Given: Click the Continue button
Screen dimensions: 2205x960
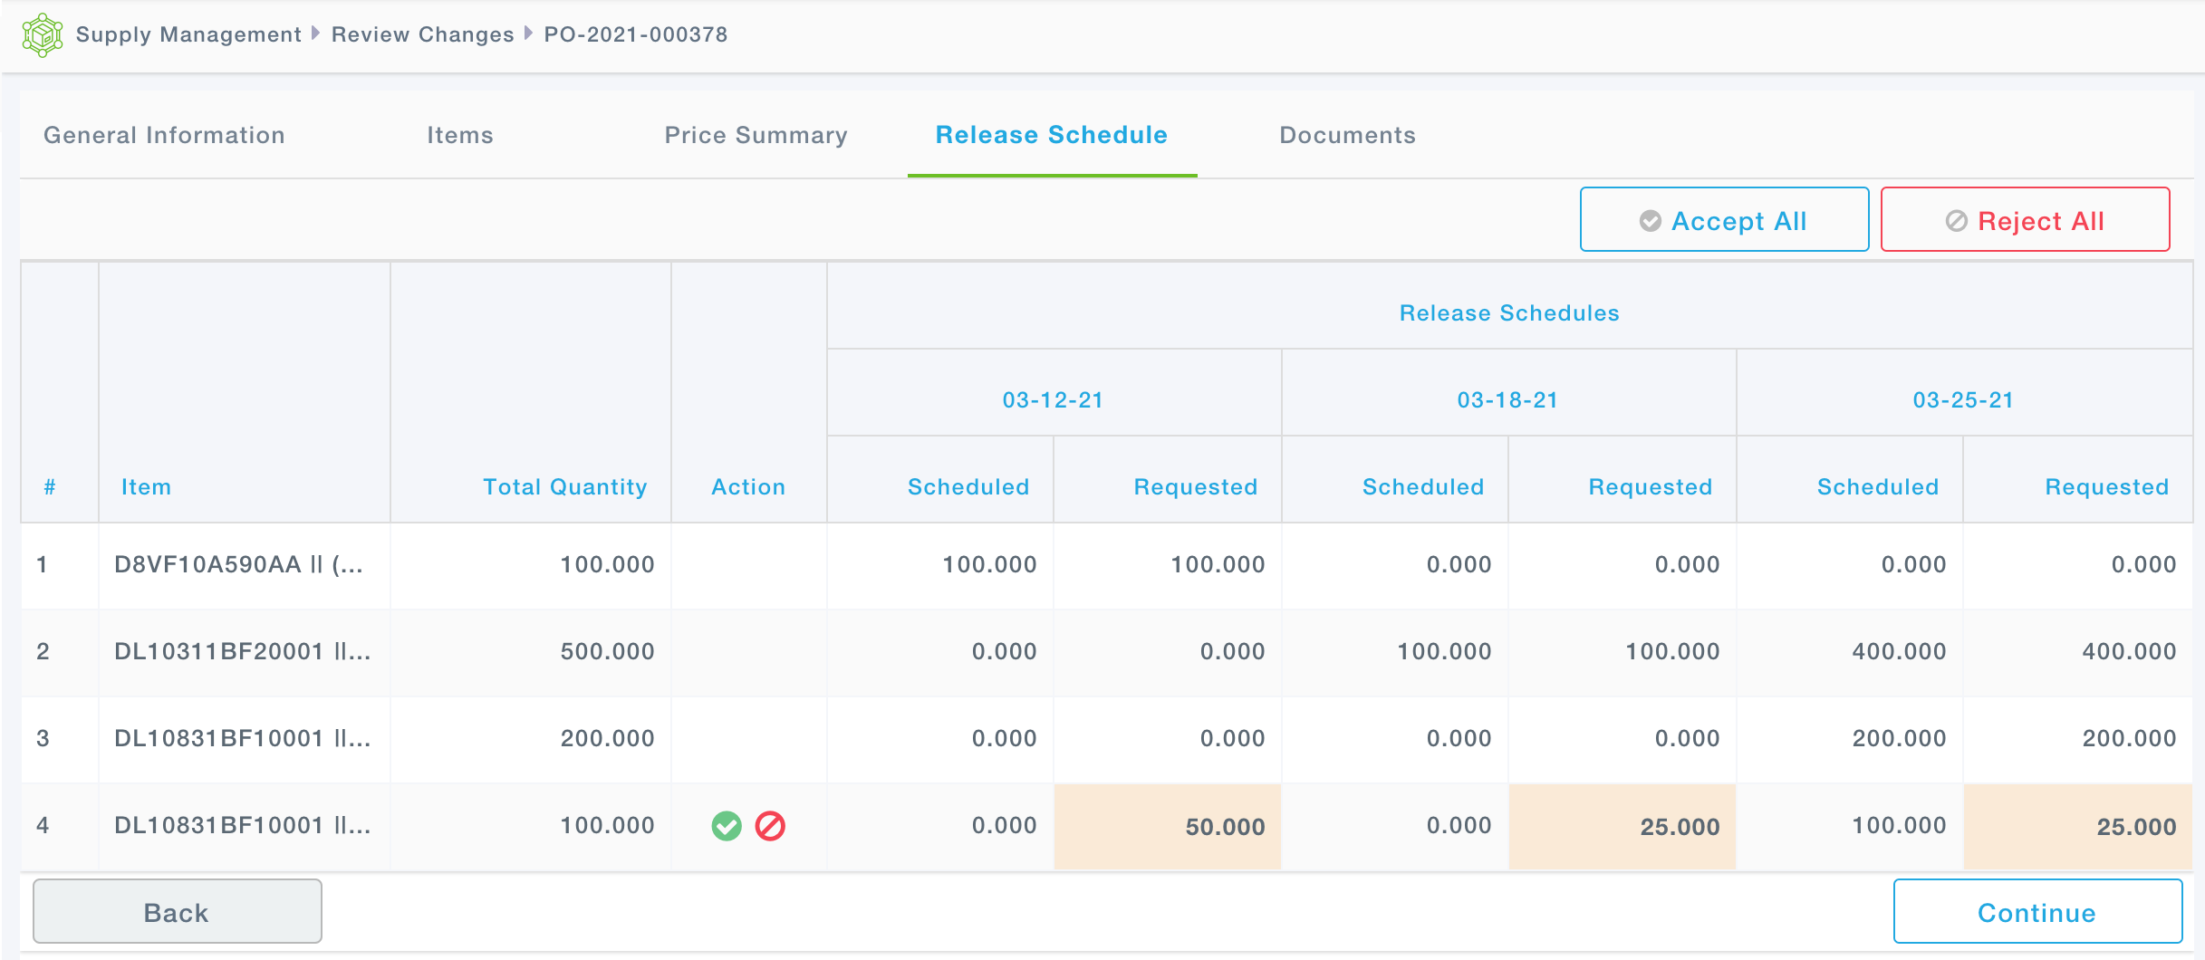Looking at the screenshot, I should [x=2036, y=912].
